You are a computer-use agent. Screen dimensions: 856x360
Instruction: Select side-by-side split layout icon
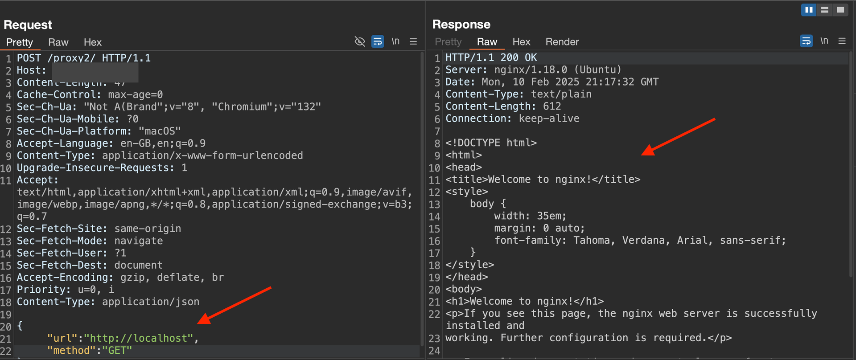point(808,10)
